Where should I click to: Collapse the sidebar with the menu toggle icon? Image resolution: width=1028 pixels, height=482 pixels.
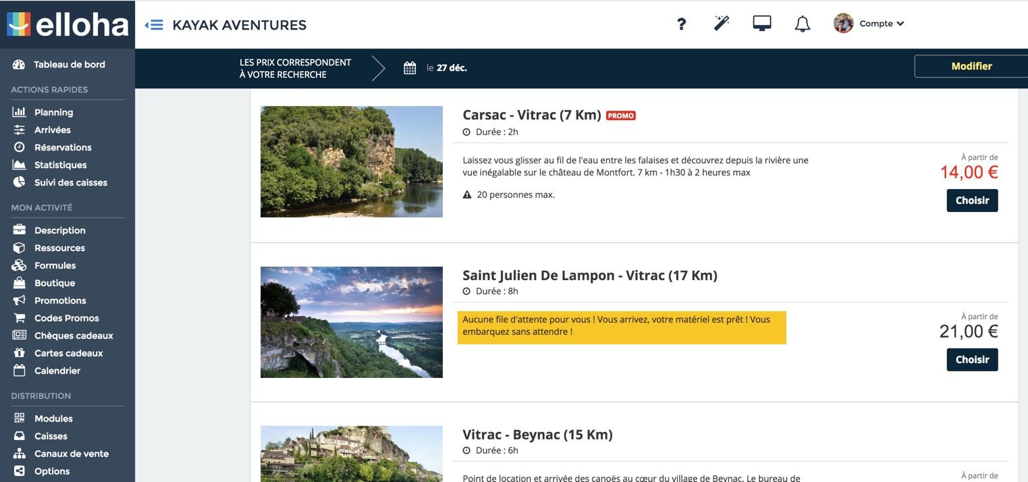point(154,25)
